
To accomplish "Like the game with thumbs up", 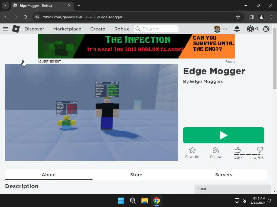I will (238, 150).
